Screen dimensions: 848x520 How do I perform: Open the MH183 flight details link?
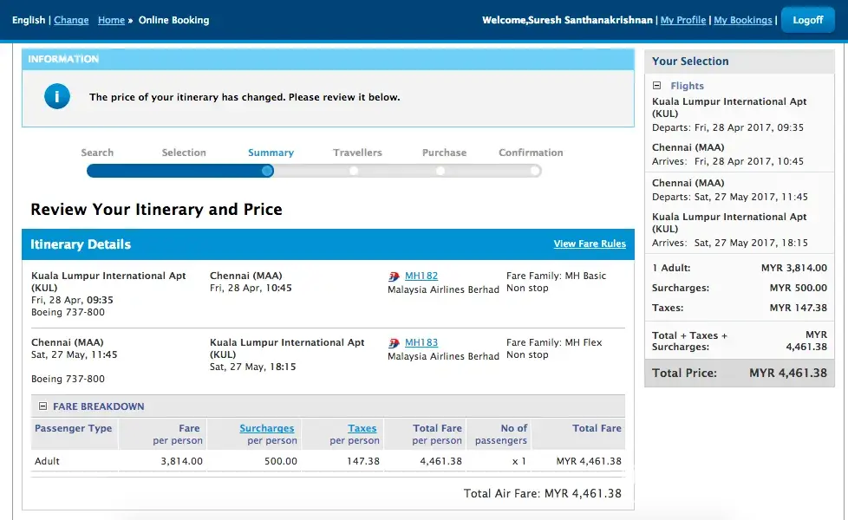(421, 343)
